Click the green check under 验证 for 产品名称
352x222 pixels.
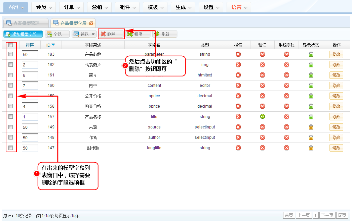(262, 117)
